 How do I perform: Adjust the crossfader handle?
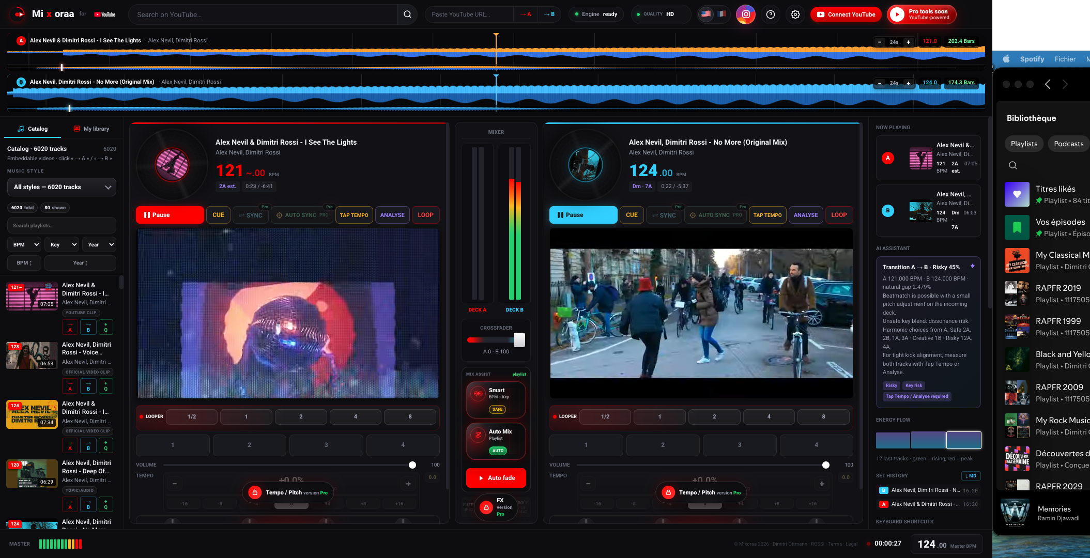(519, 340)
